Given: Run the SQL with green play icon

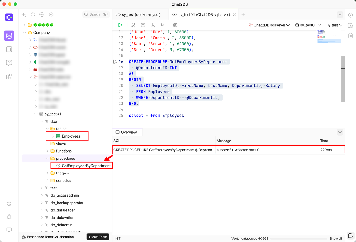Looking at the screenshot, I should pyautogui.click(x=120, y=25).
